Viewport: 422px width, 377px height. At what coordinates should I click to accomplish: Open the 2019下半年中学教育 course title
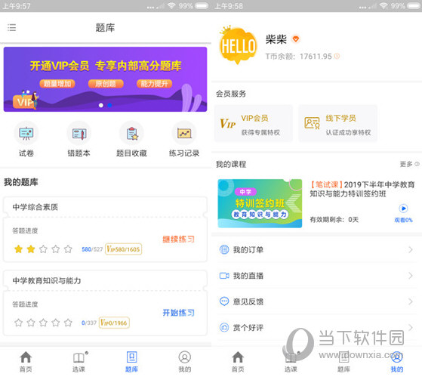(362, 189)
